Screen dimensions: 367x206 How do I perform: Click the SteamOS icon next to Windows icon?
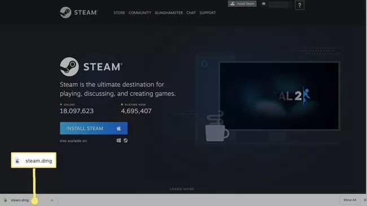(x=126, y=141)
